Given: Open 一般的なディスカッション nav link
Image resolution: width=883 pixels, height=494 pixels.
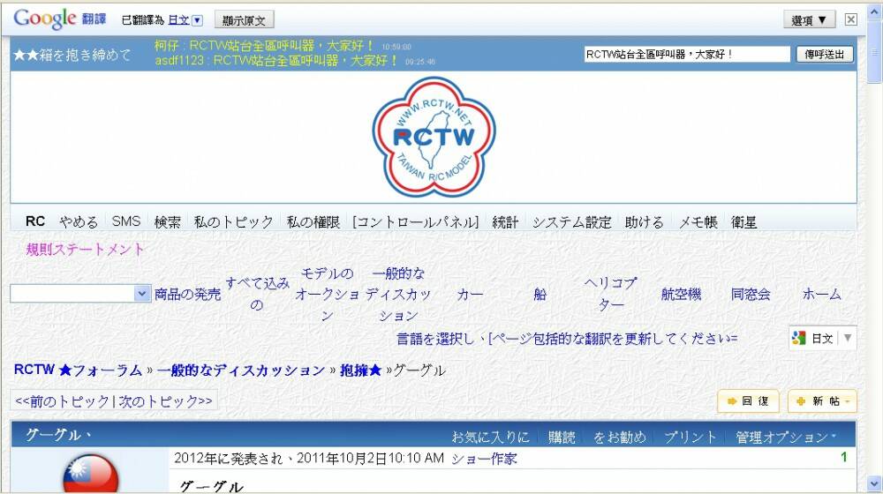Looking at the screenshot, I should 398,295.
